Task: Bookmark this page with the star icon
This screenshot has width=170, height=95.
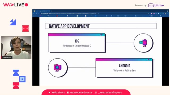Action: tap(149, 13)
